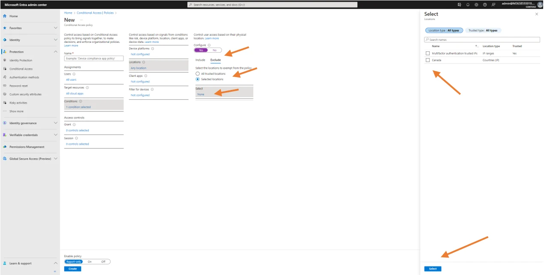Click the Create policy button
The width and height of the screenshot is (544, 275).
72,269
